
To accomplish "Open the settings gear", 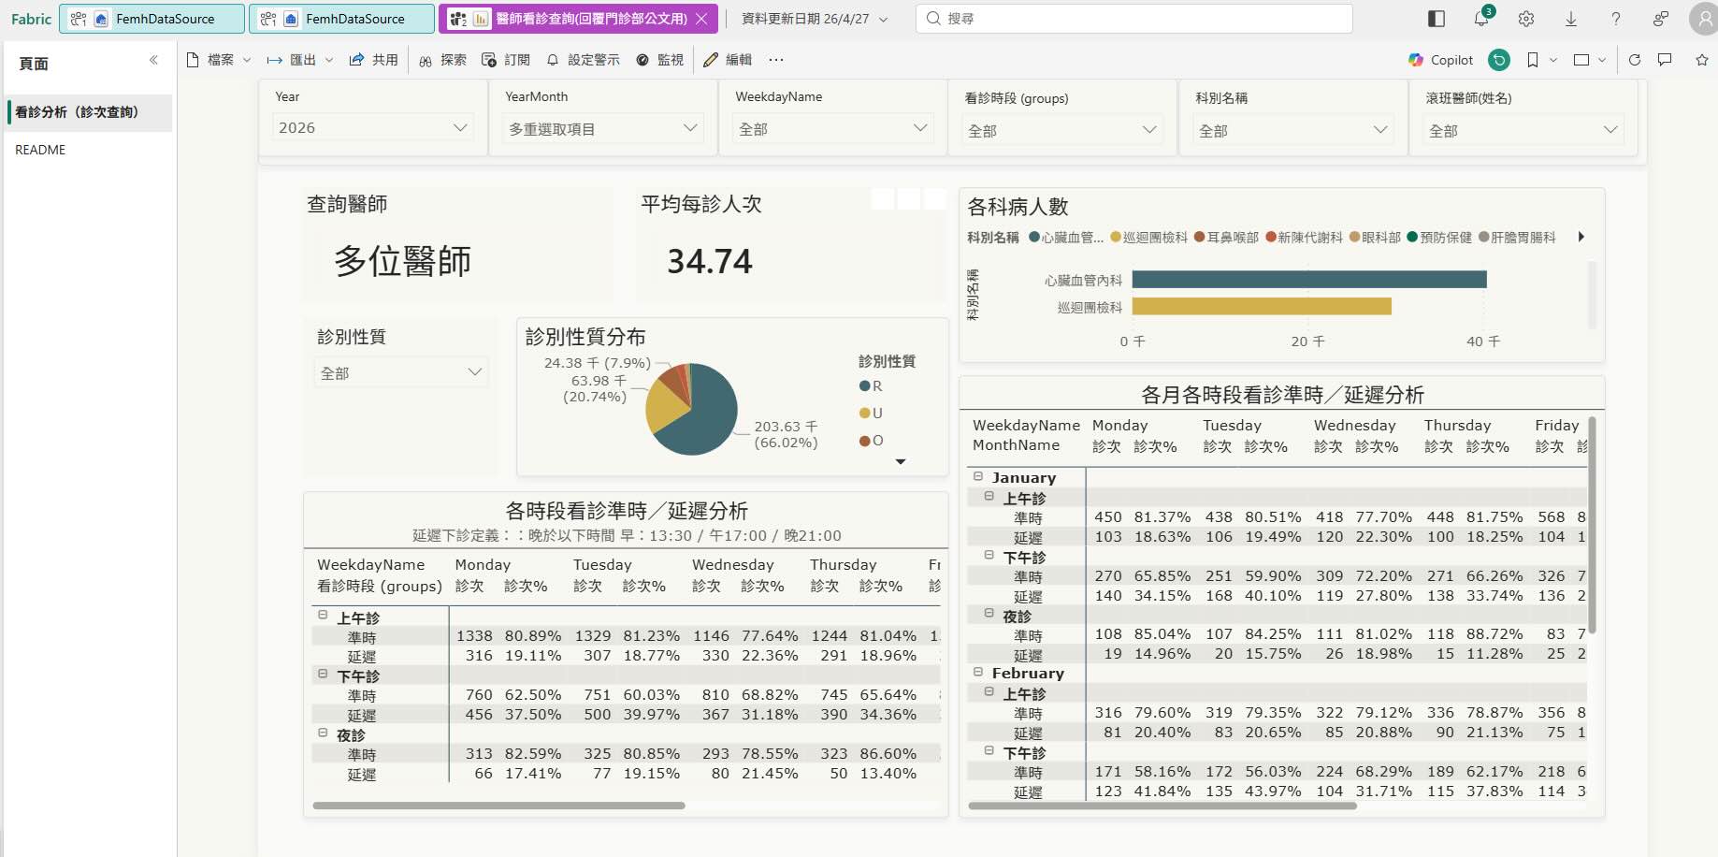I will tap(1526, 19).
